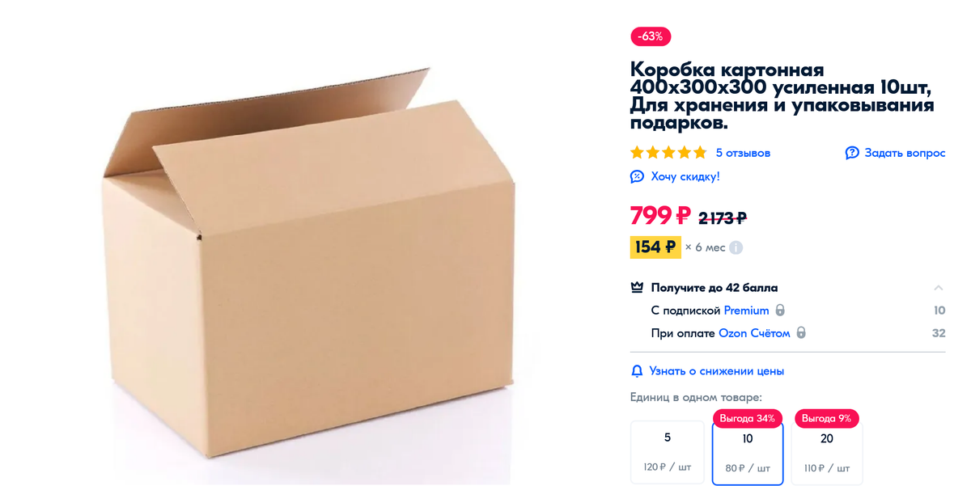Select the 10 units option

[x=748, y=453]
